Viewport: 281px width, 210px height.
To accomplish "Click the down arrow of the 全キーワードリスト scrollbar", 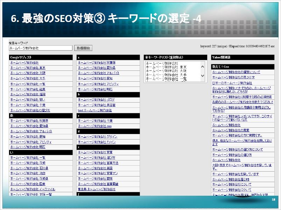I will pos(202,76).
